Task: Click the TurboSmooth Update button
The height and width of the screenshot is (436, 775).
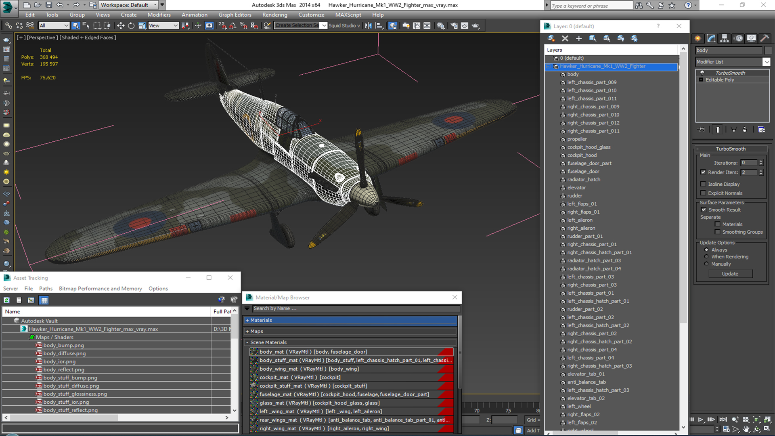Action: tap(730, 274)
